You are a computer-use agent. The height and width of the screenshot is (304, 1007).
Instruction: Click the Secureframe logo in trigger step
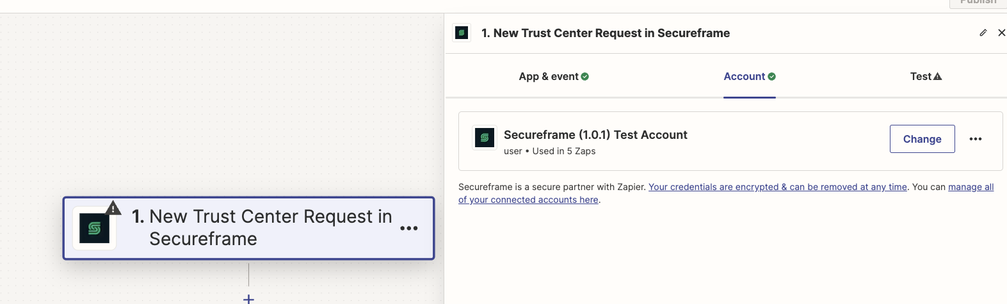[94, 228]
